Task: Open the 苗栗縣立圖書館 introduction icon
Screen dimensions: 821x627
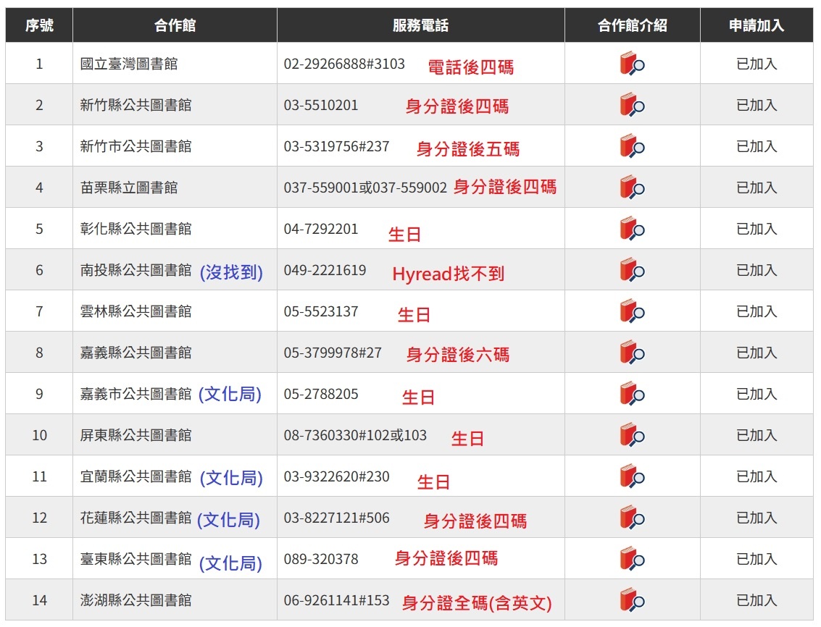Action: click(632, 188)
